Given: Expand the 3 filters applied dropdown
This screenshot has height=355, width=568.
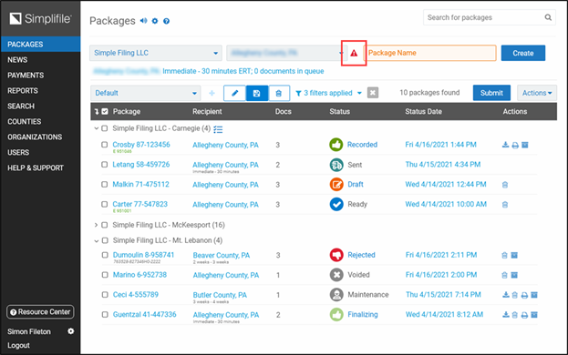Looking at the screenshot, I should [329, 93].
